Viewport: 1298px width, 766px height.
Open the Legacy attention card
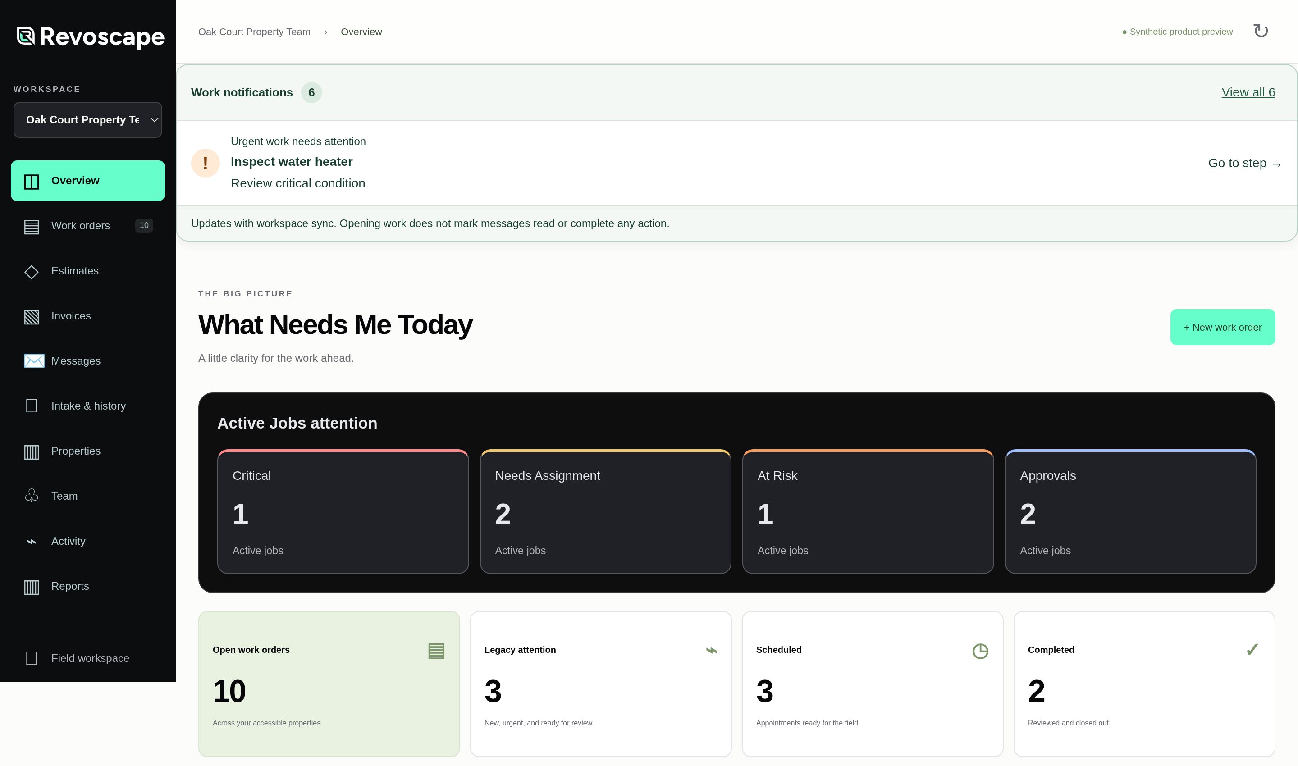point(600,684)
